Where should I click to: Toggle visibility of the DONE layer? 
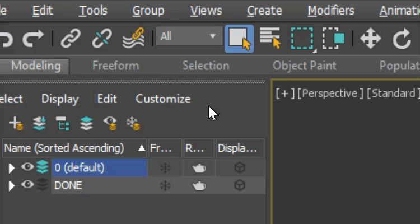click(27, 185)
